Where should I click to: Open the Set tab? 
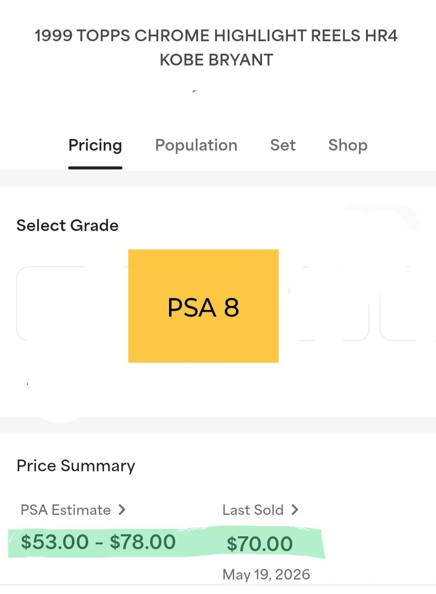click(283, 145)
